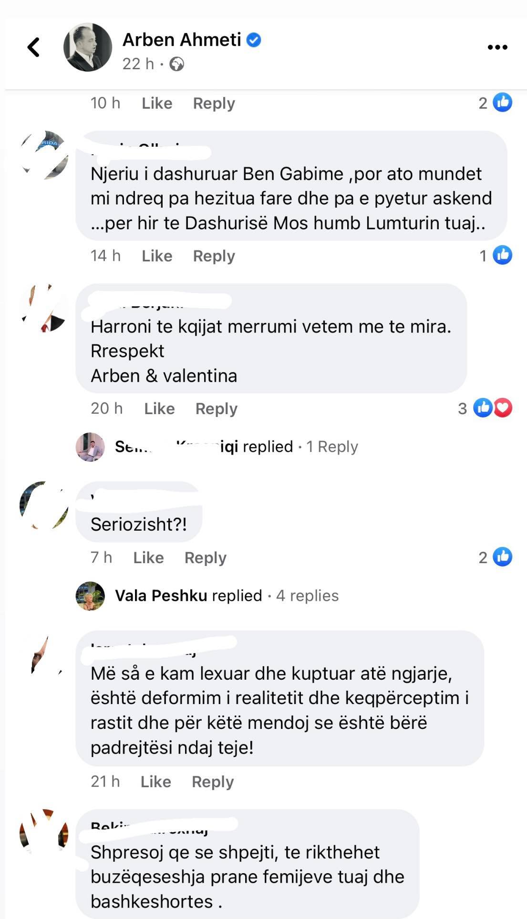This screenshot has width=527, height=919.
Task: Tap the back arrow icon
Action: [34, 47]
